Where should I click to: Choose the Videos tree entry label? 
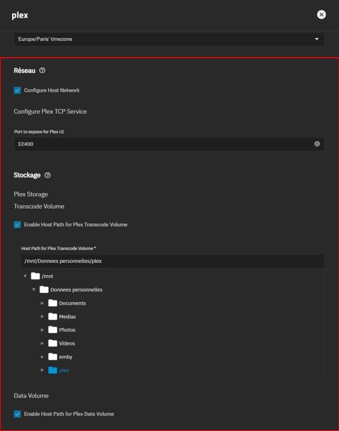click(x=67, y=343)
